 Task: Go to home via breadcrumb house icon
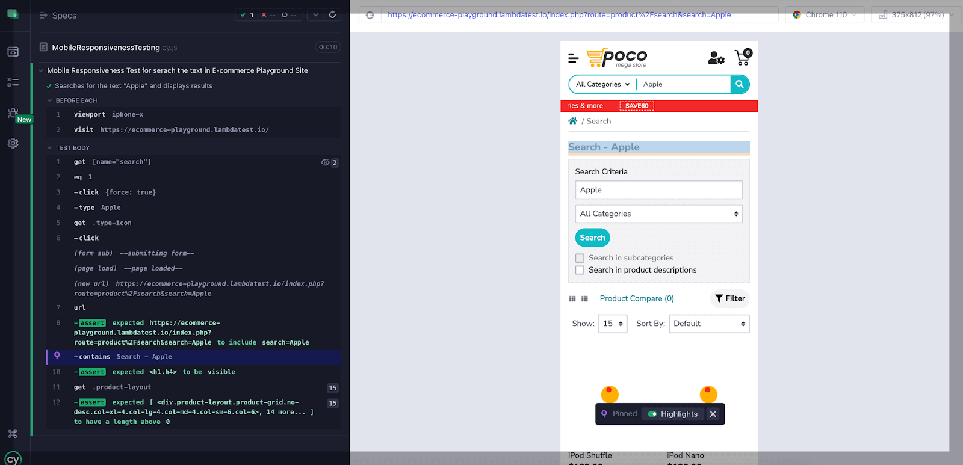click(572, 121)
